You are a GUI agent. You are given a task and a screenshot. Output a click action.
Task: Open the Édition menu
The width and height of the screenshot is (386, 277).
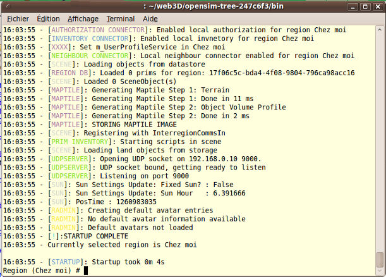tap(48, 19)
